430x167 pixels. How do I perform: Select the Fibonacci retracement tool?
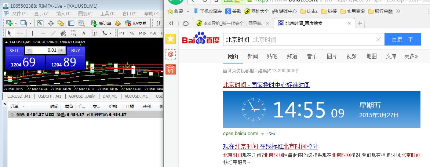coord(73,33)
